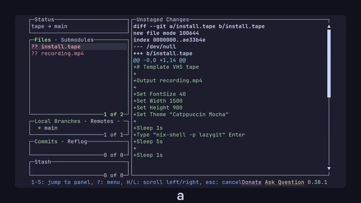Click the '+Set Width 1500' line
Image resolution: width=361 pixels, height=203 pixels.
(x=158, y=101)
